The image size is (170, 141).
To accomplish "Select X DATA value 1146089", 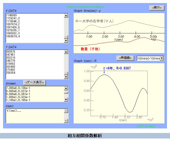I will click(x=11, y=15).
